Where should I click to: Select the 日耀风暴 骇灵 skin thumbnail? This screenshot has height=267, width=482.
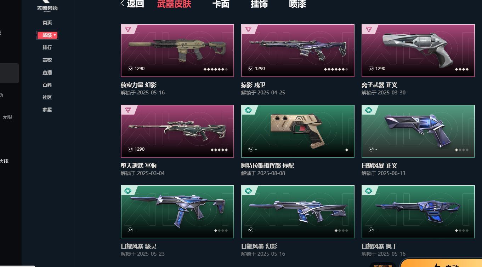click(177, 212)
